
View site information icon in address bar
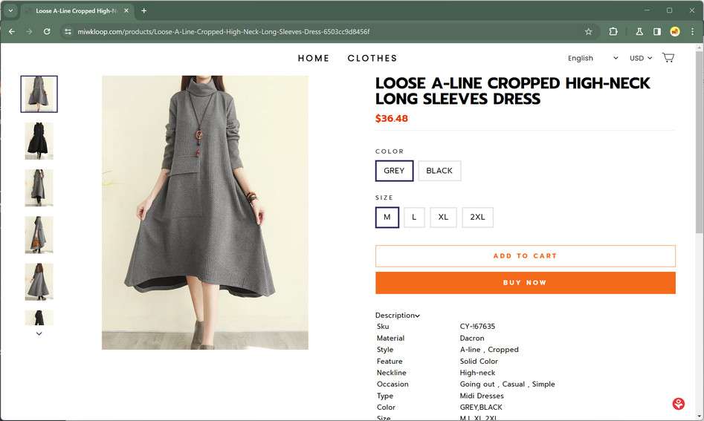click(x=67, y=32)
